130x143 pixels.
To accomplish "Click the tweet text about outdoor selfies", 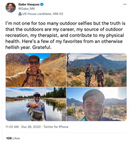I will tap(65, 35).
